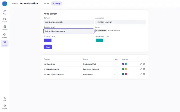Open the Secondary color picker
The image size is (180, 112).
(x=99, y=40)
